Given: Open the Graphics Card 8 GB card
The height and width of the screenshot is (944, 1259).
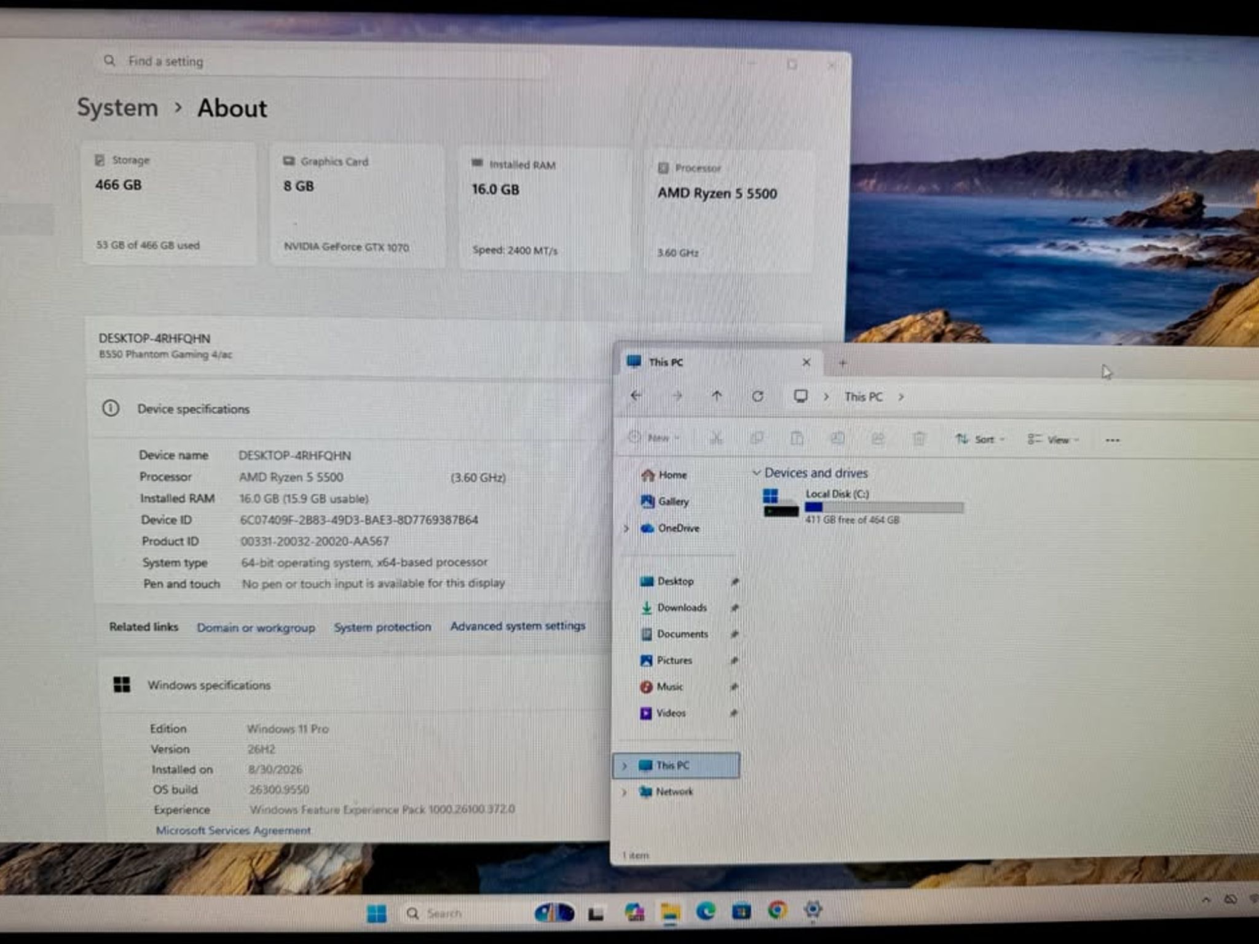Looking at the screenshot, I should pyautogui.click(x=357, y=206).
